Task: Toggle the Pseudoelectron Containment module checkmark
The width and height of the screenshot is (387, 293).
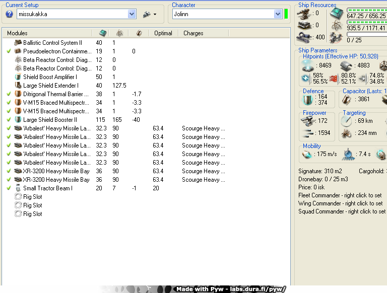Action: (9, 51)
